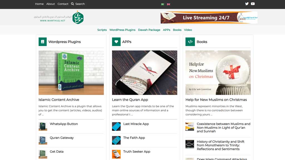Screen dimensions: 285x160
Task: Open the Contact menu link
Action: click(x=63, y=4)
